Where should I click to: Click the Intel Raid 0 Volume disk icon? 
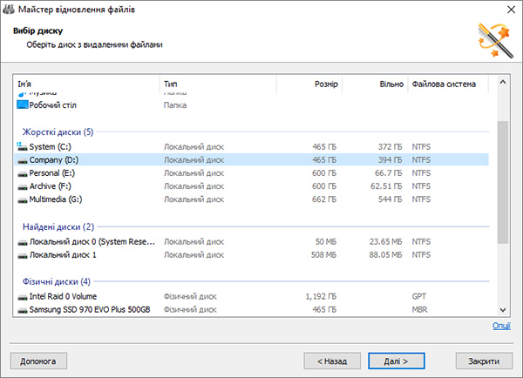[x=23, y=297]
